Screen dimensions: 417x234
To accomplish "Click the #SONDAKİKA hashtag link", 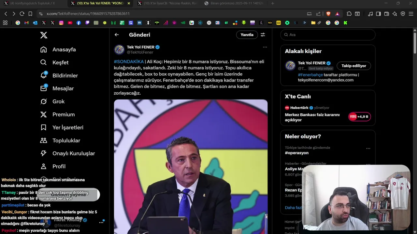I will click(x=129, y=61).
